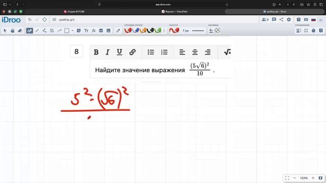Zoom in with the plus button
Image resolution: width=326 pixels, height=183 pixels.
[x=313, y=178]
